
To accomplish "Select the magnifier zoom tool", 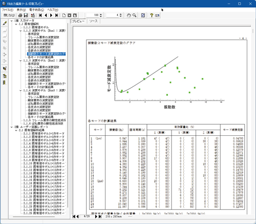I will click(134, 15).
